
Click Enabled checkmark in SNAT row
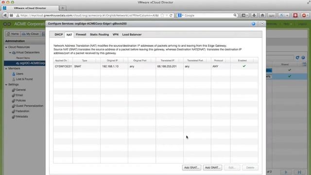244,66
